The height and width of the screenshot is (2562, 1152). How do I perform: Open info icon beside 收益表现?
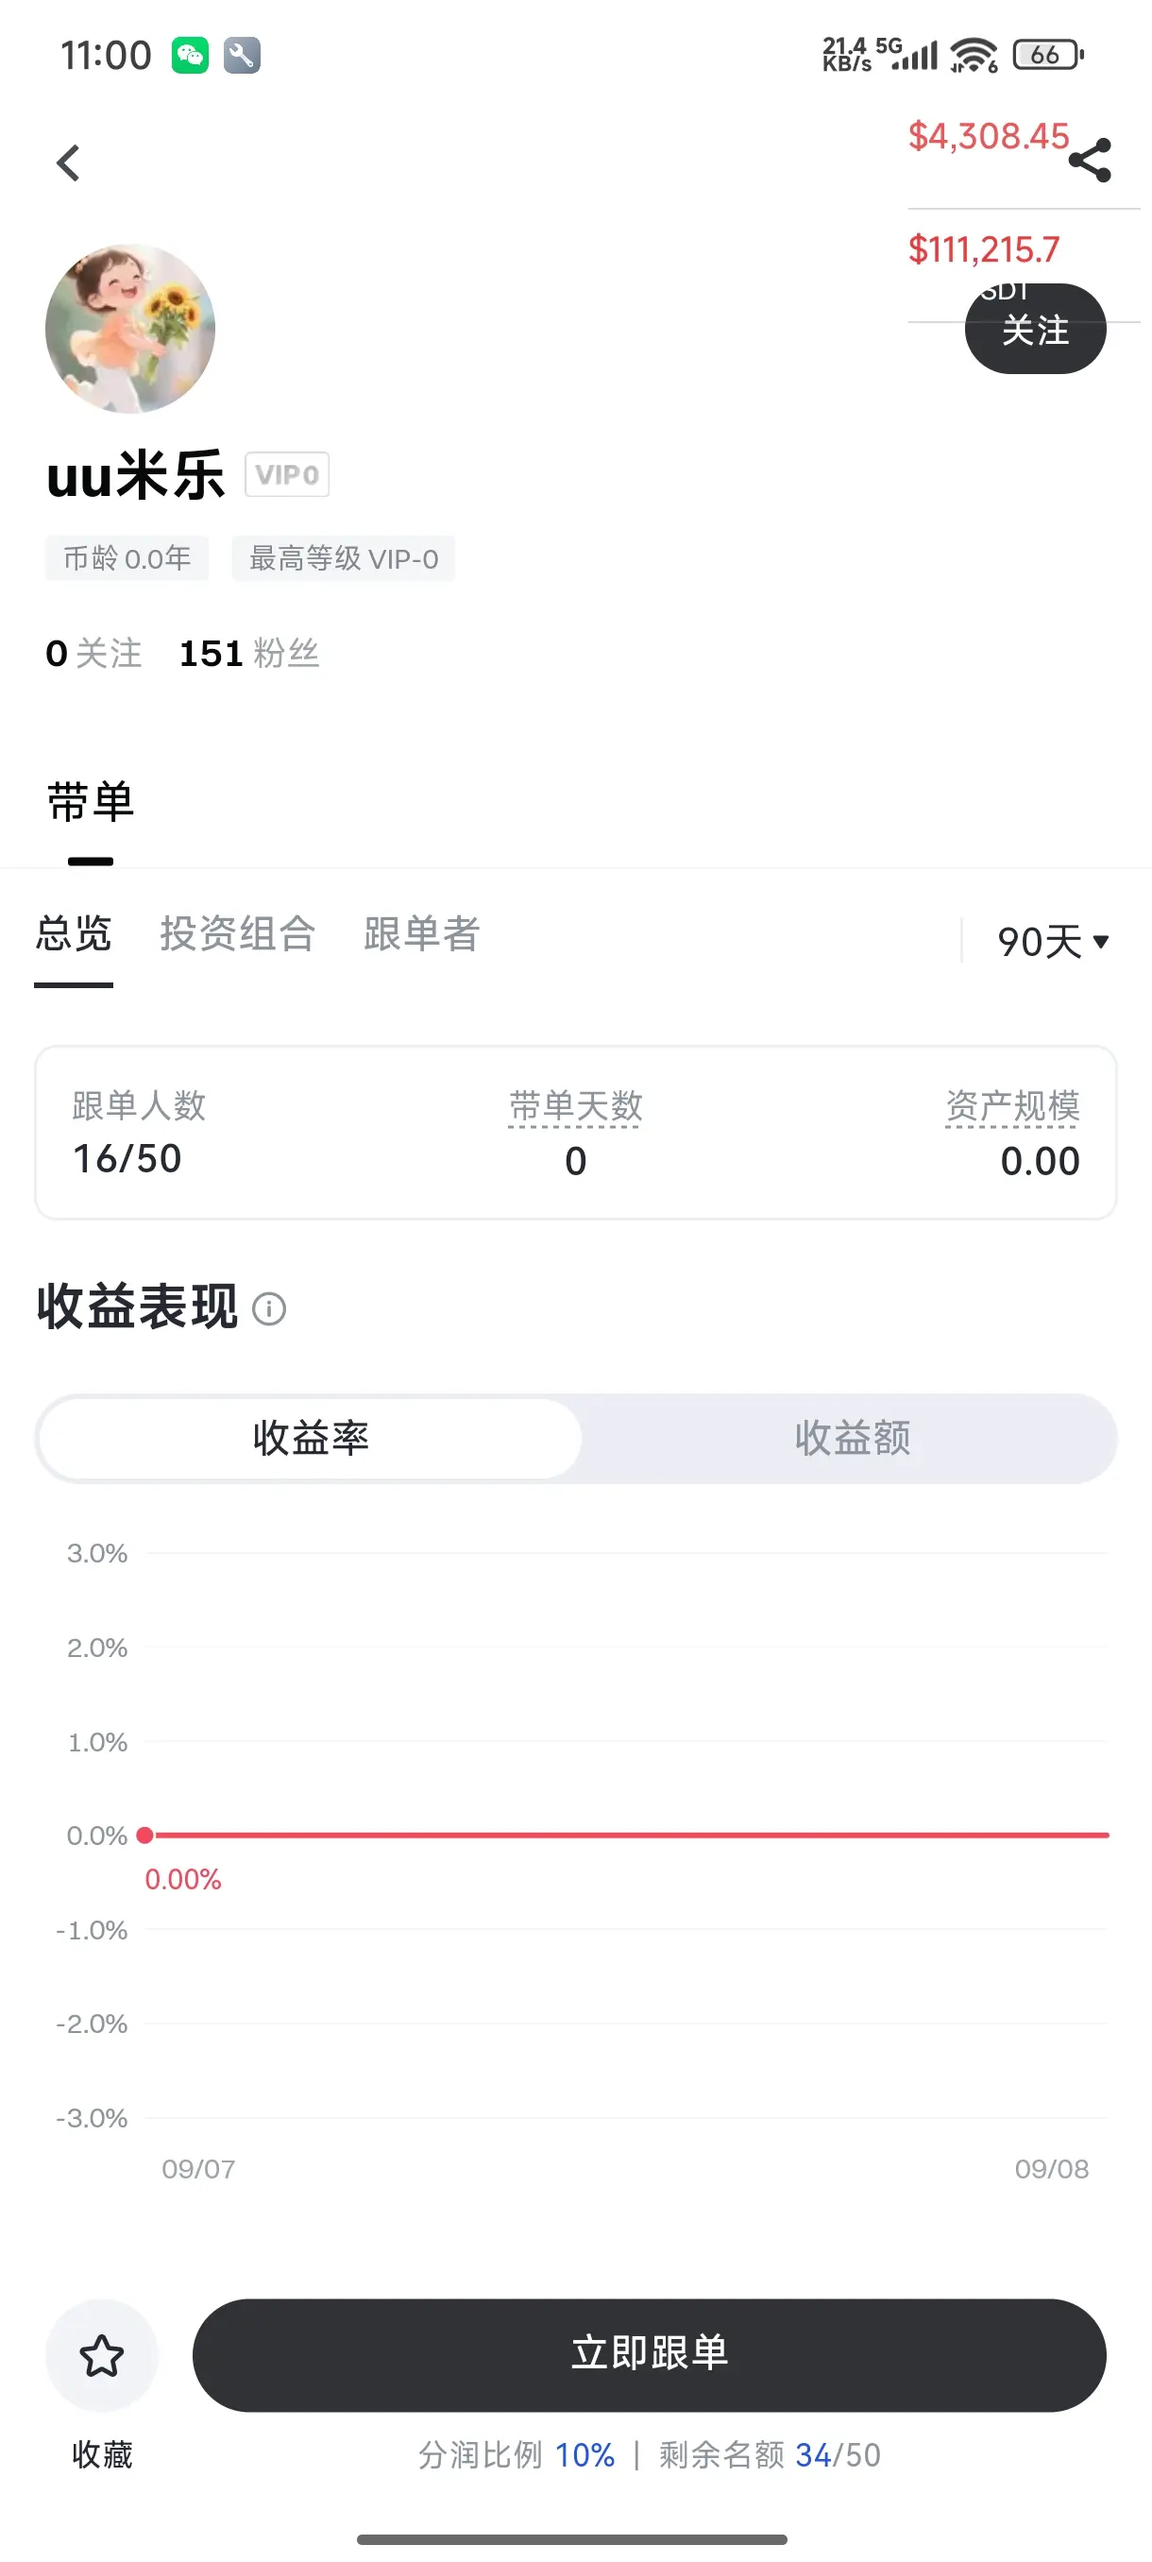pos(268,1307)
